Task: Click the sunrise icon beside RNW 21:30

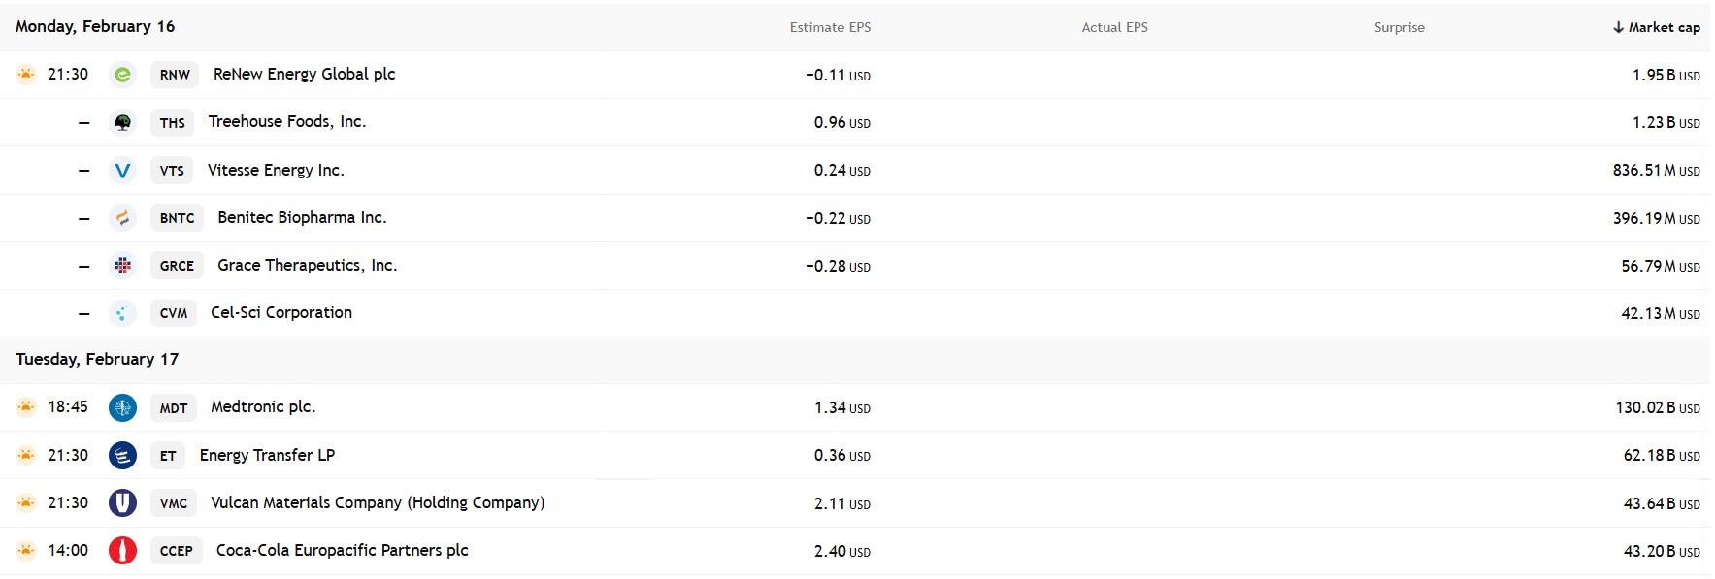Action: click(26, 75)
